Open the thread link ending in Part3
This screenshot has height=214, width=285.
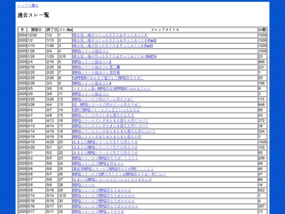(113, 45)
